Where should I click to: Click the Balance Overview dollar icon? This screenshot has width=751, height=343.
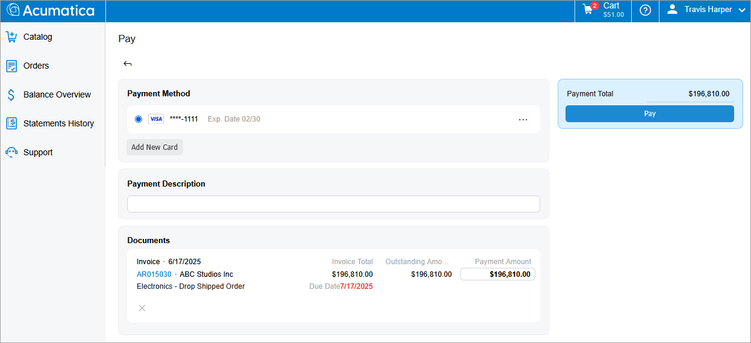[11, 94]
